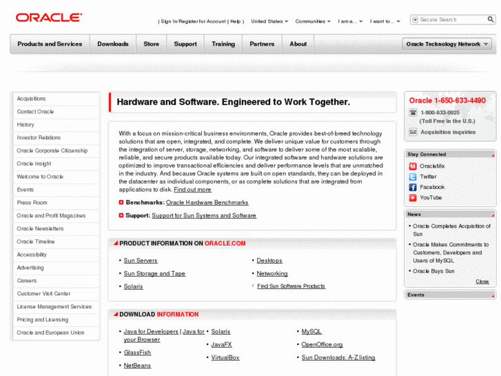501x376 pixels.
Task: Expand the Events panel
Action: pos(450,295)
